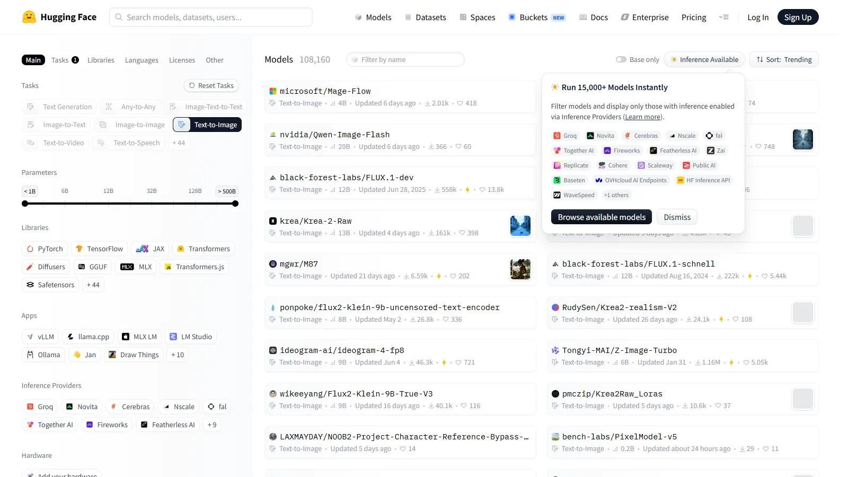
Task: Choose the LM Studio app icon
Action: point(173,337)
